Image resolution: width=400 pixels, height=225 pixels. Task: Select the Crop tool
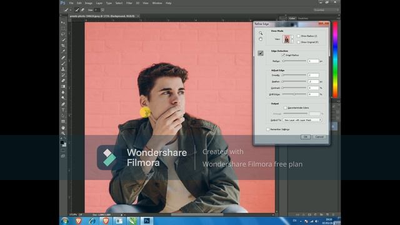(x=63, y=46)
